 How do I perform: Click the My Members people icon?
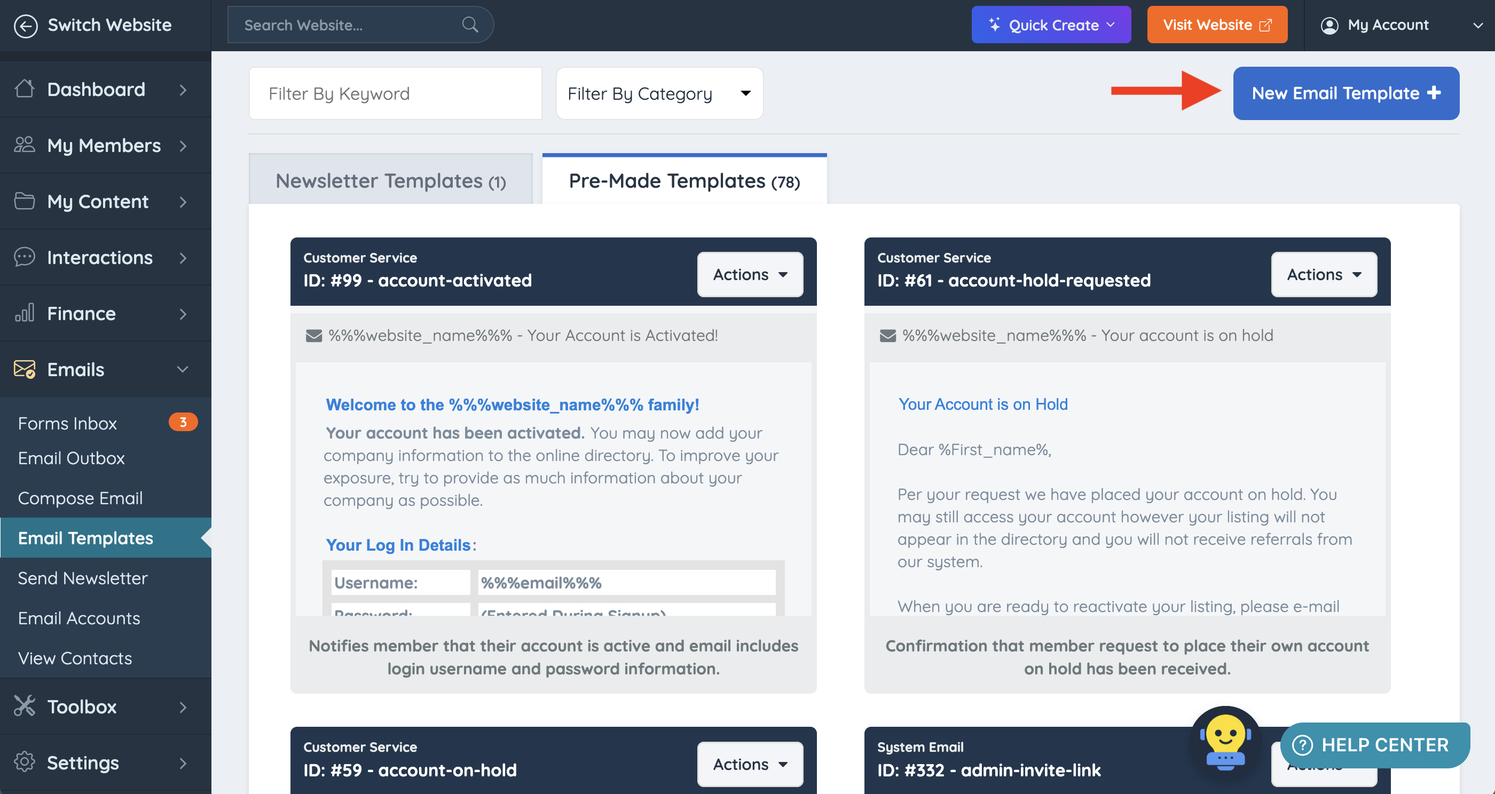click(25, 145)
